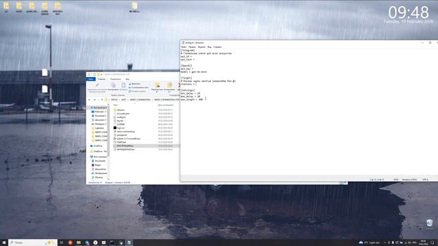
Task: Select the python-3.11.4-amd64.exe installer
Action: [129, 139]
